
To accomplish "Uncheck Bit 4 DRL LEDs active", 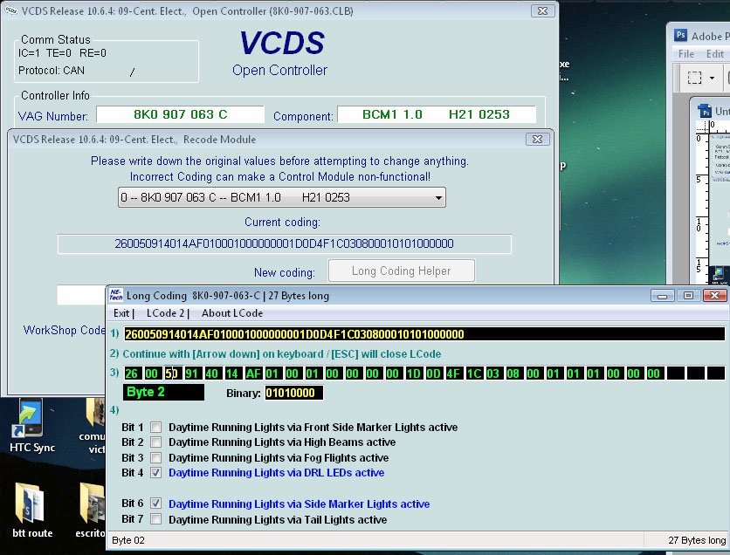I will (156, 473).
